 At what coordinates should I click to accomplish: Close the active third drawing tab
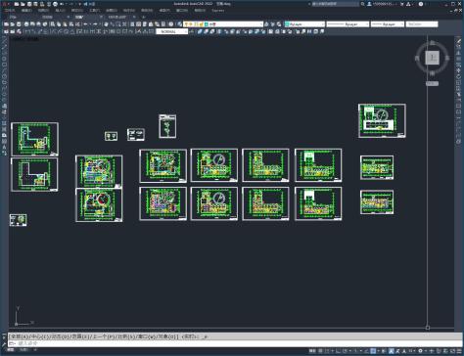click(x=101, y=17)
